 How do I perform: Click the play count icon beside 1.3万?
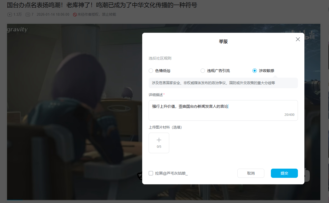point(10,15)
